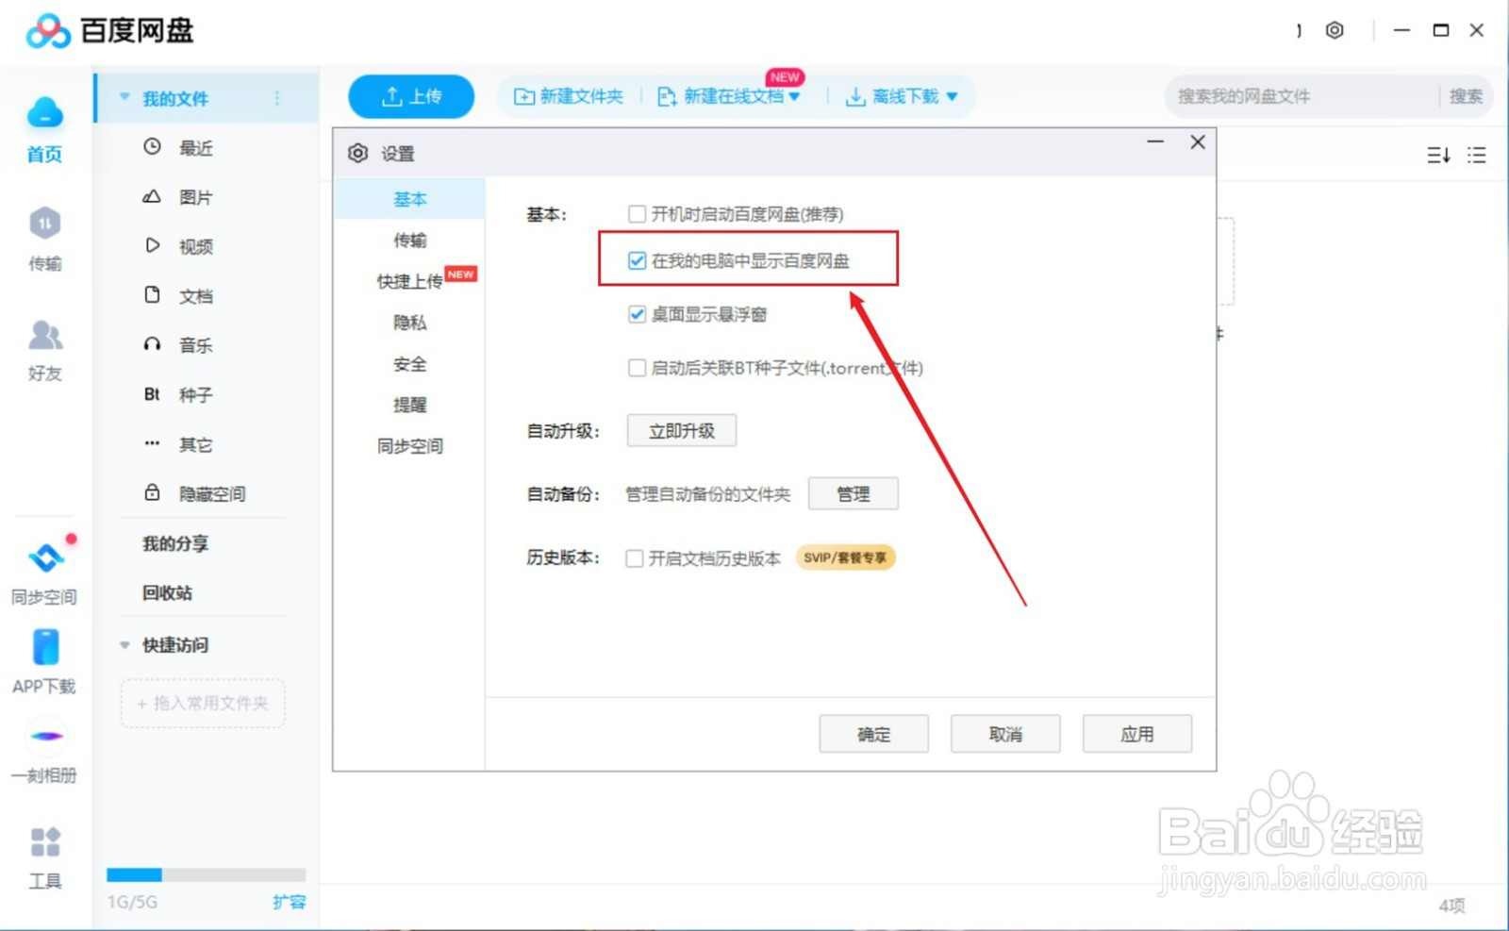Viewport: 1509px width, 931px height.
Task: Open the three-dot menu beside 我的文件
Action: tap(276, 98)
